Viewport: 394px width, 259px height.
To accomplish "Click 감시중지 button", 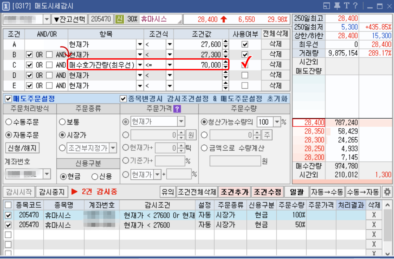I will point(52,192).
